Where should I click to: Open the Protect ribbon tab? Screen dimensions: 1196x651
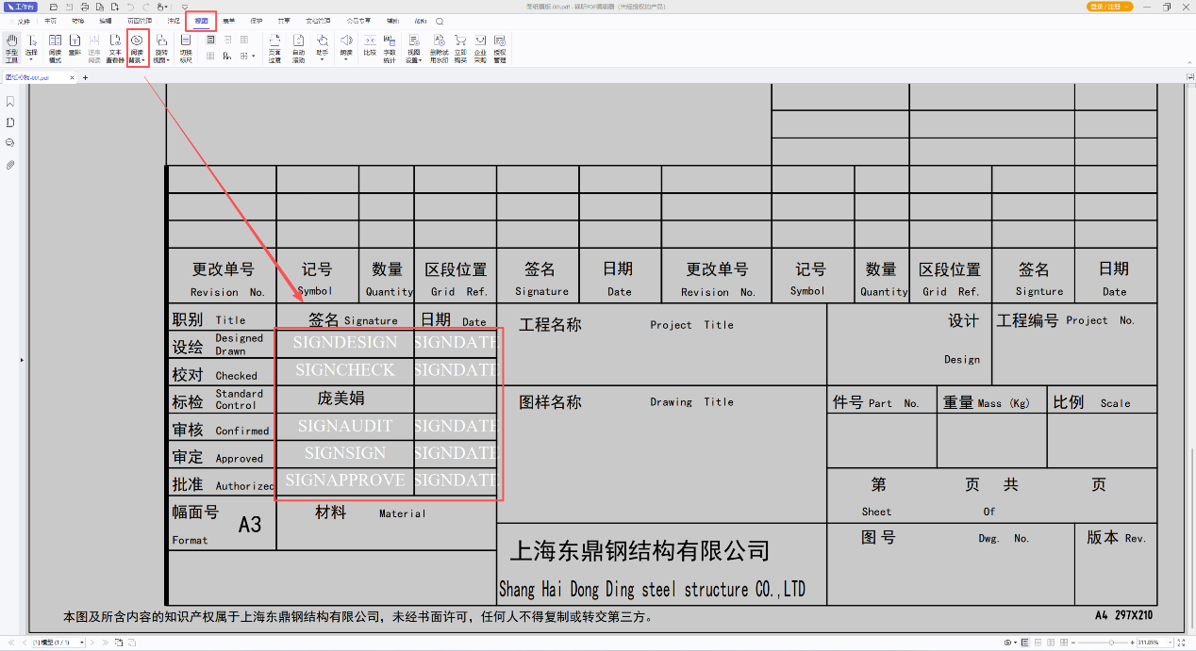(x=257, y=20)
